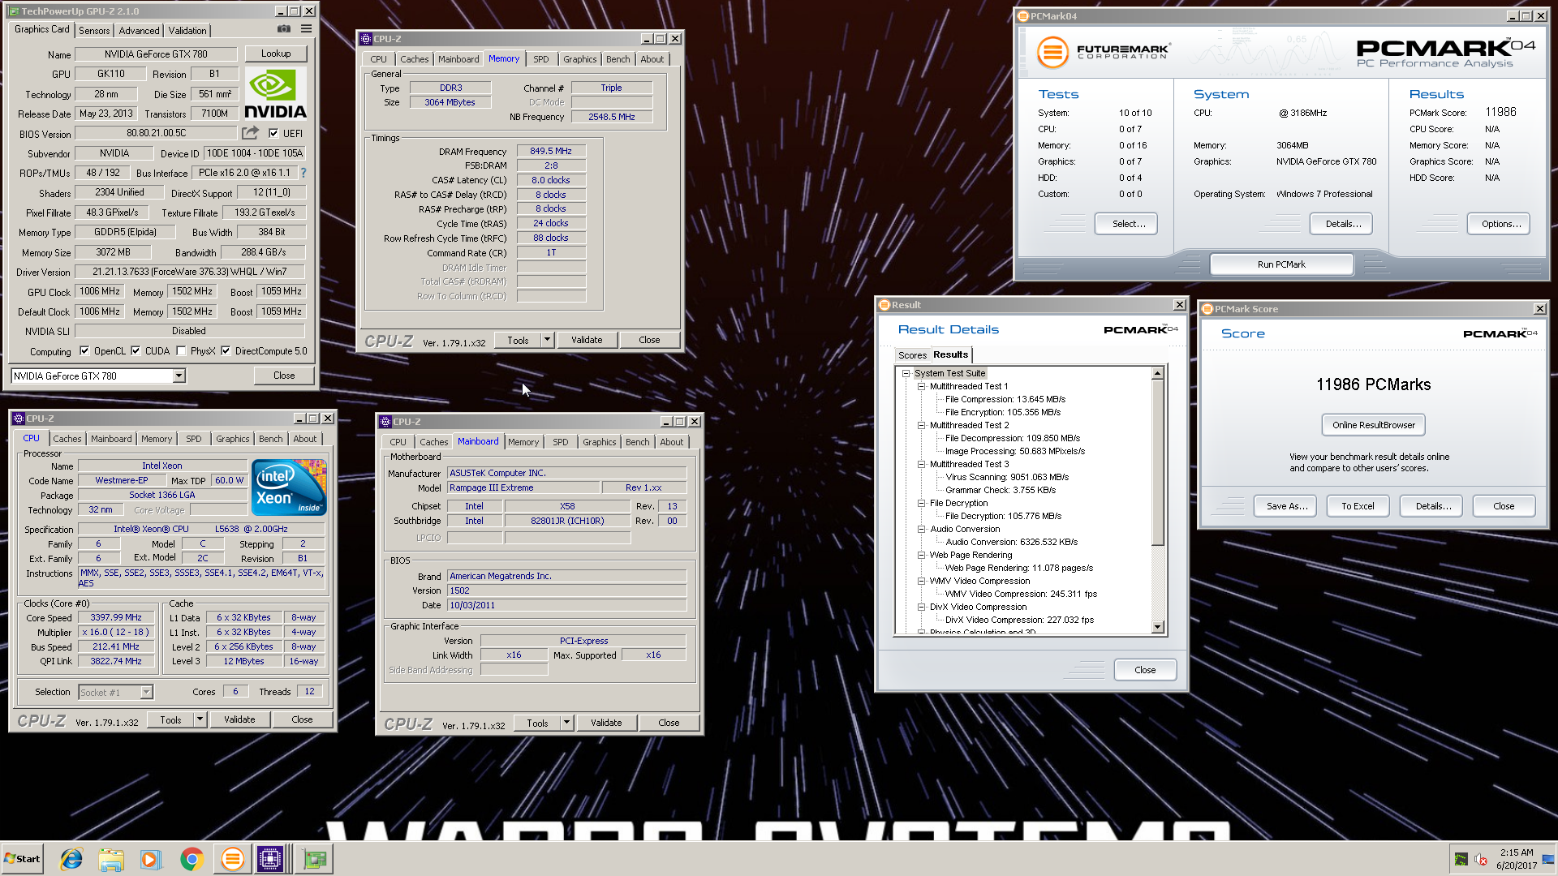Click the PCMark Score window title icon
Image resolution: width=1558 pixels, height=876 pixels.
[1207, 309]
